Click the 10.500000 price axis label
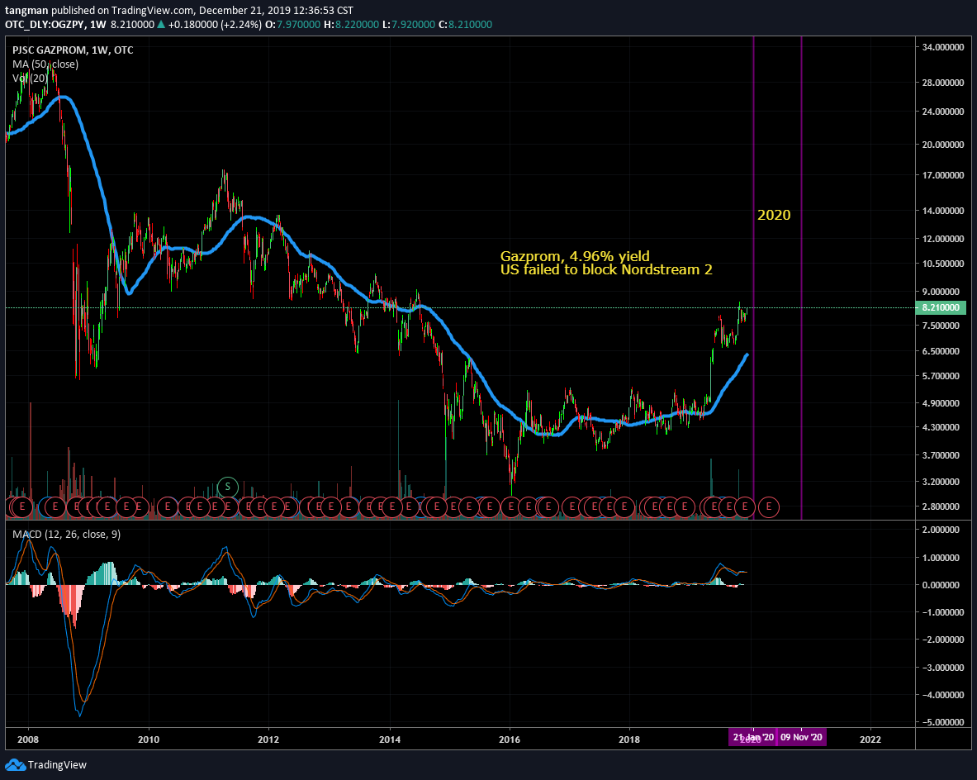977x780 pixels. coord(943,264)
